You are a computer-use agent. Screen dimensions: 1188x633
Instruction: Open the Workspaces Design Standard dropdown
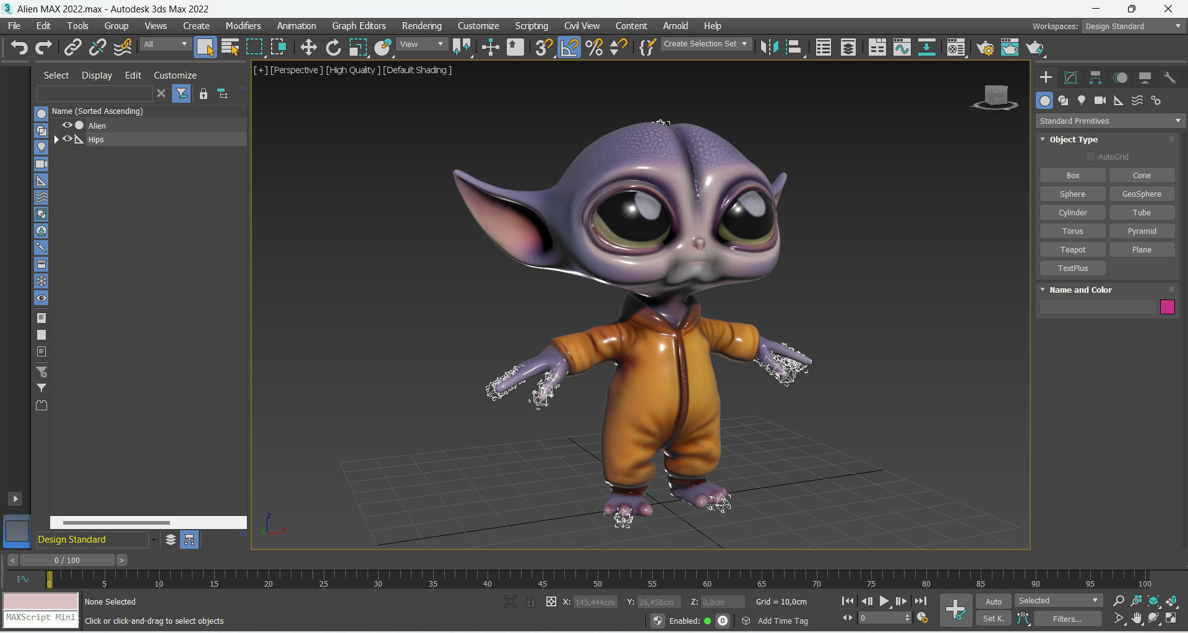click(1134, 26)
